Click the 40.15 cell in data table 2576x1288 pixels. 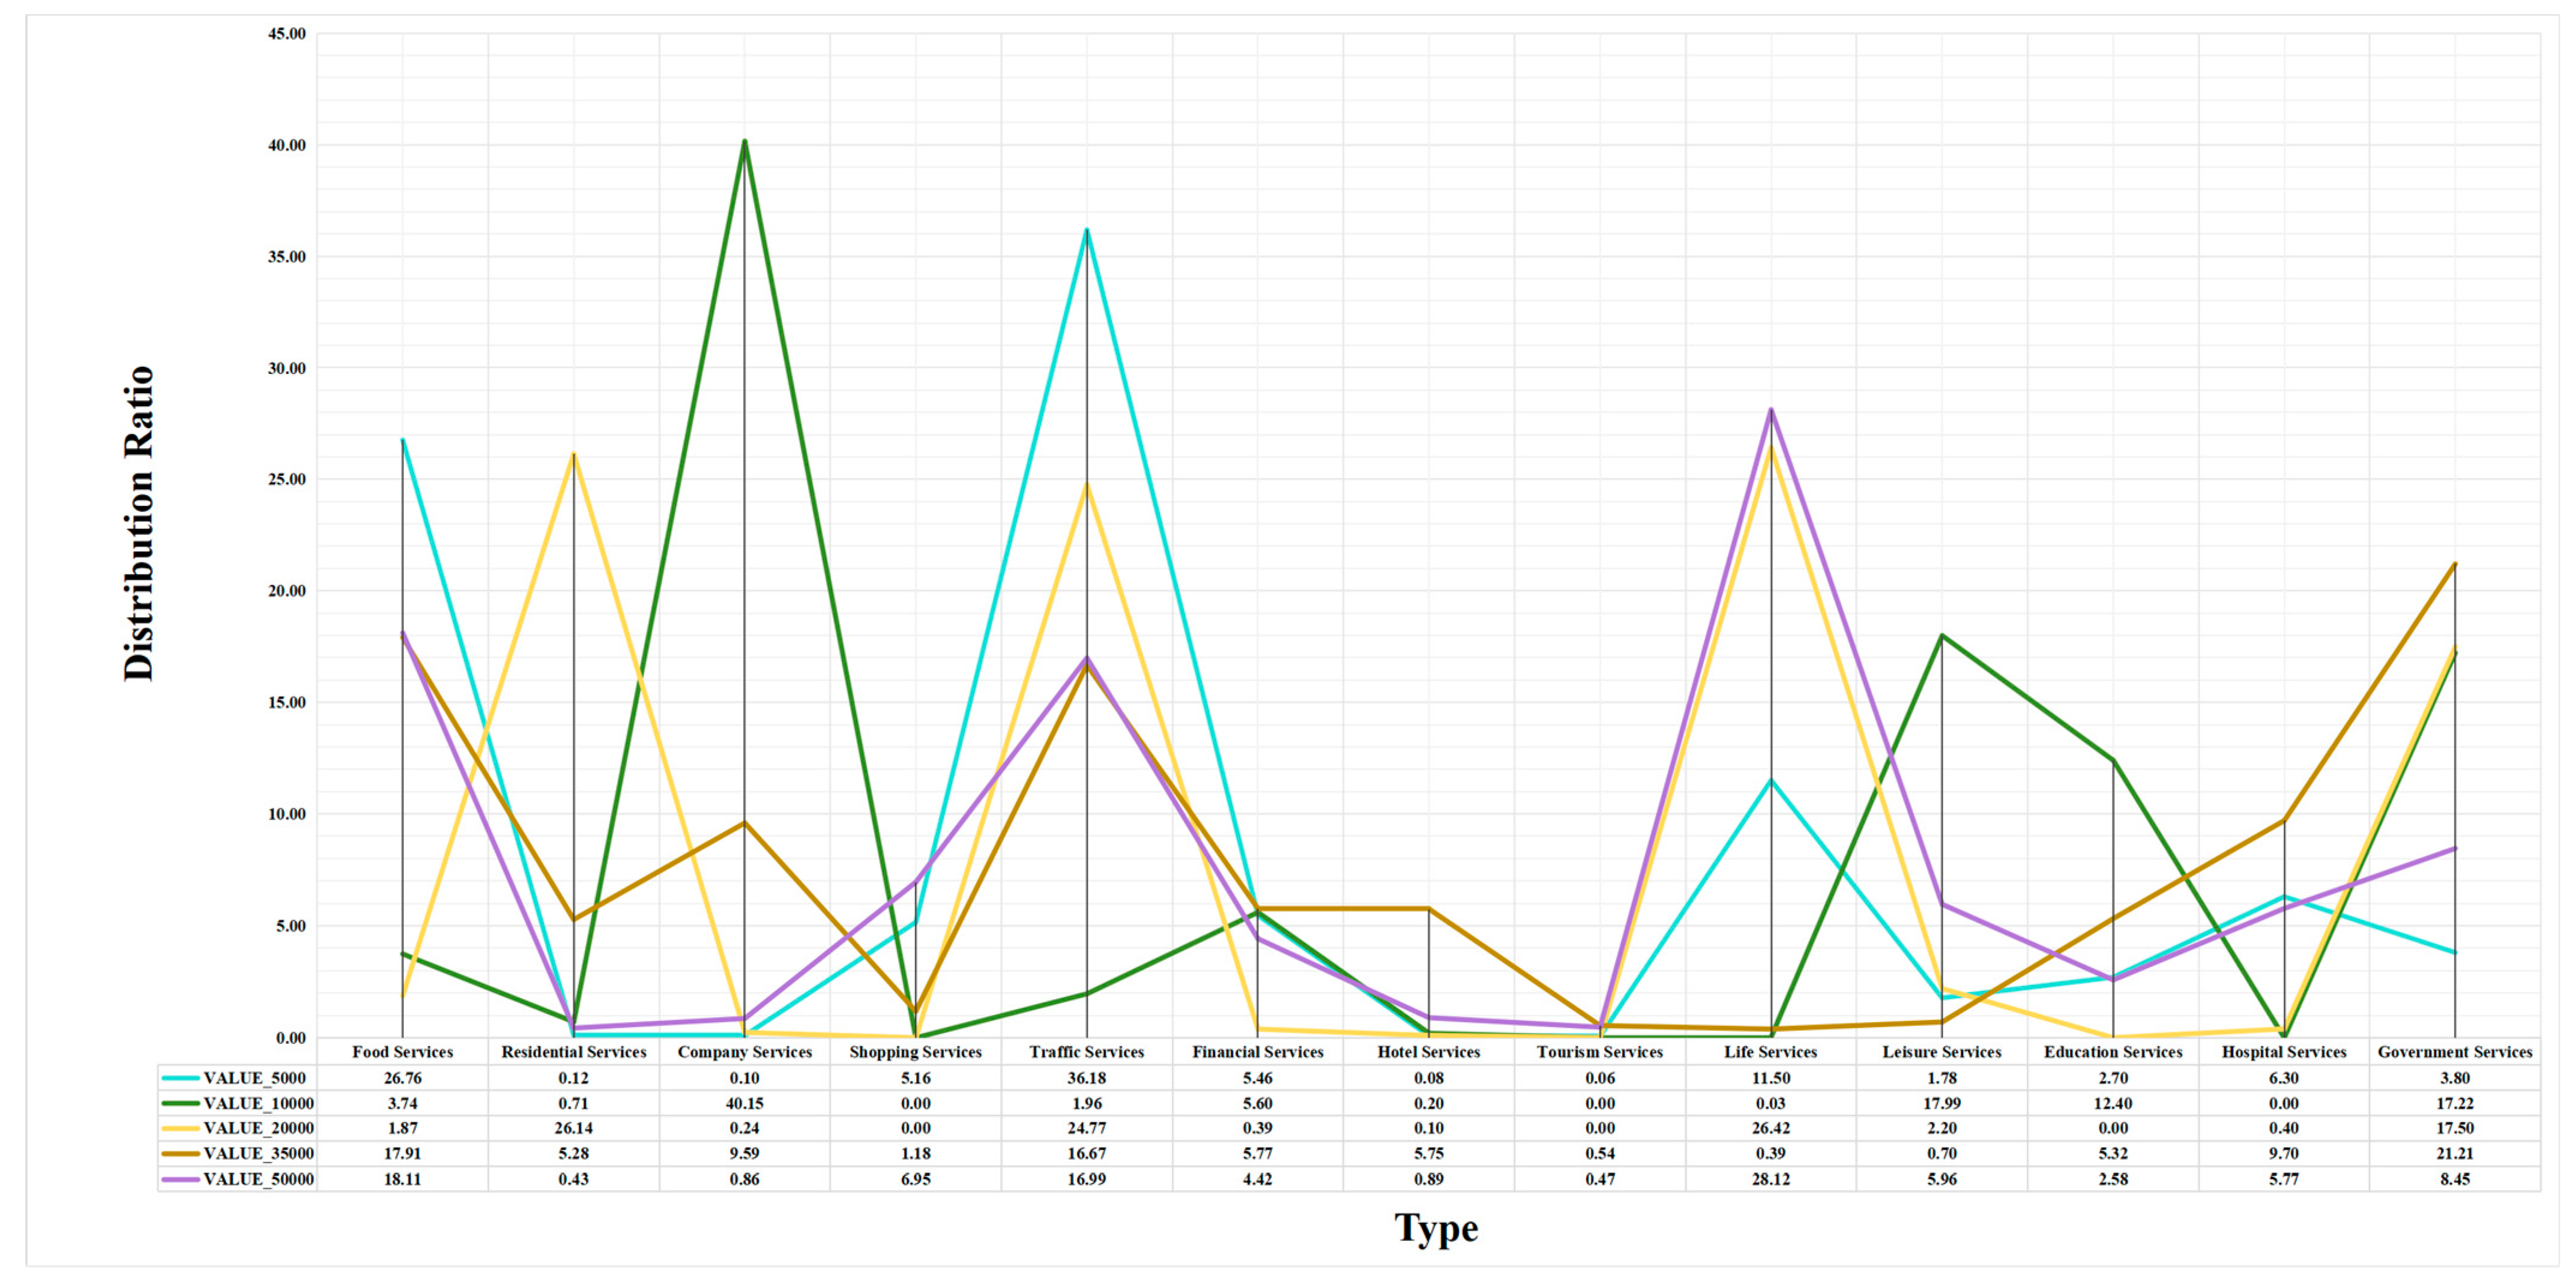(744, 1103)
